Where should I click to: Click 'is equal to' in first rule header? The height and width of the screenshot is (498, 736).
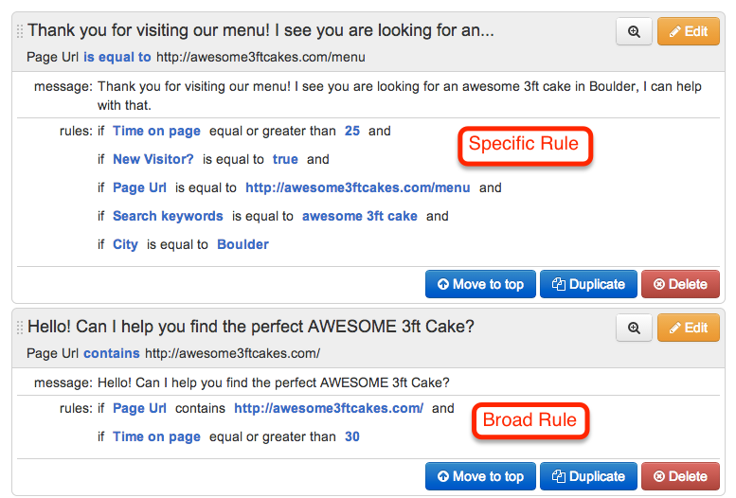pyautogui.click(x=117, y=57)
